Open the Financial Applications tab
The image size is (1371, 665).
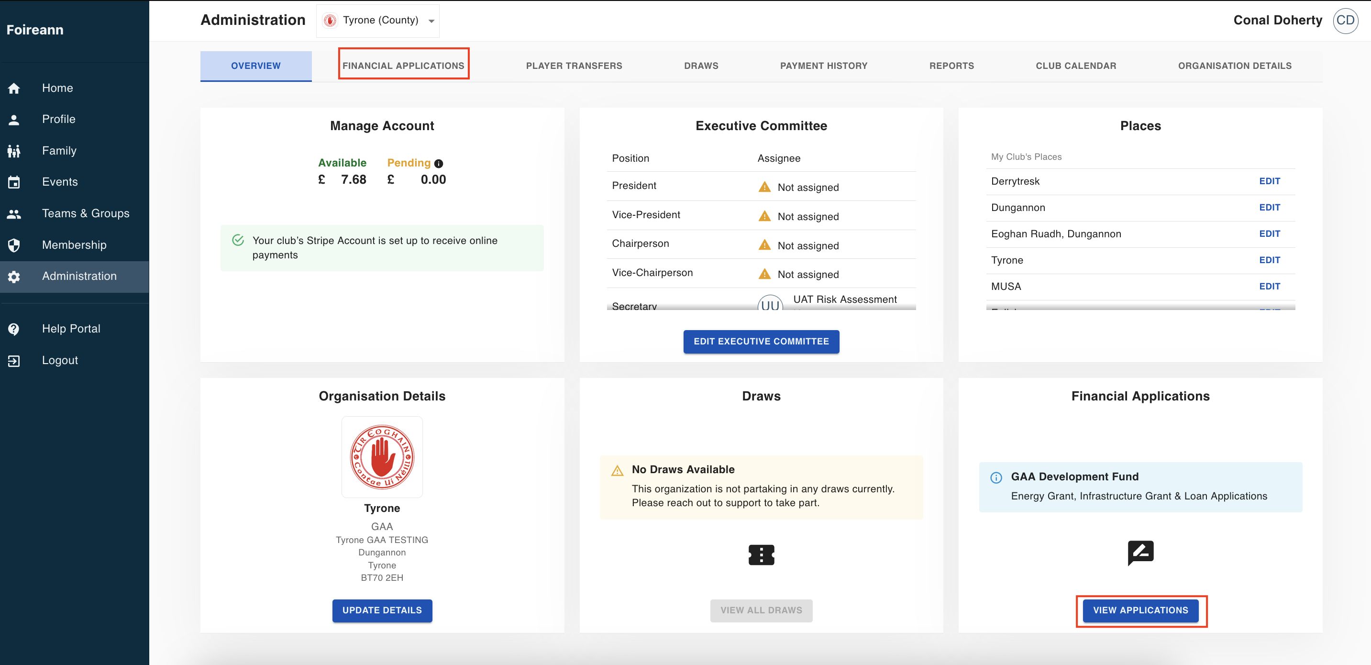(x=403, y=66)
